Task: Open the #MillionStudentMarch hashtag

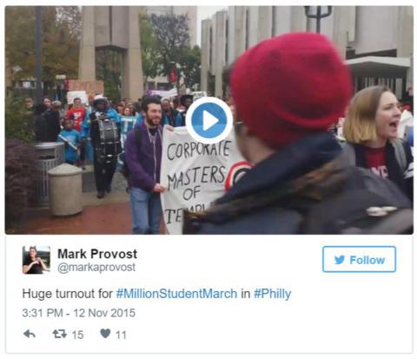Action: 176,294
